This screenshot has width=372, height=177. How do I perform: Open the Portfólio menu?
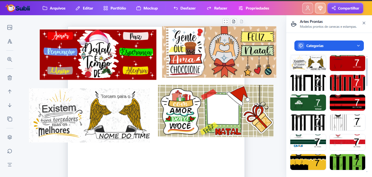click(115, 8)
